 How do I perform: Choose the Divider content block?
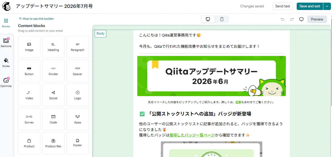tap(53, 71)
